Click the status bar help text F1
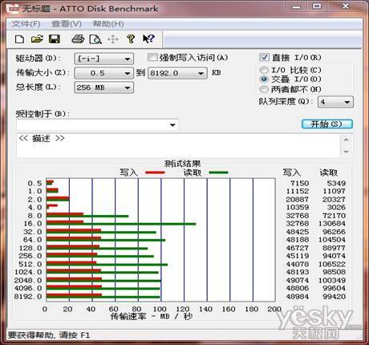This screenshot has height=345, width=369. click(49, 335)
